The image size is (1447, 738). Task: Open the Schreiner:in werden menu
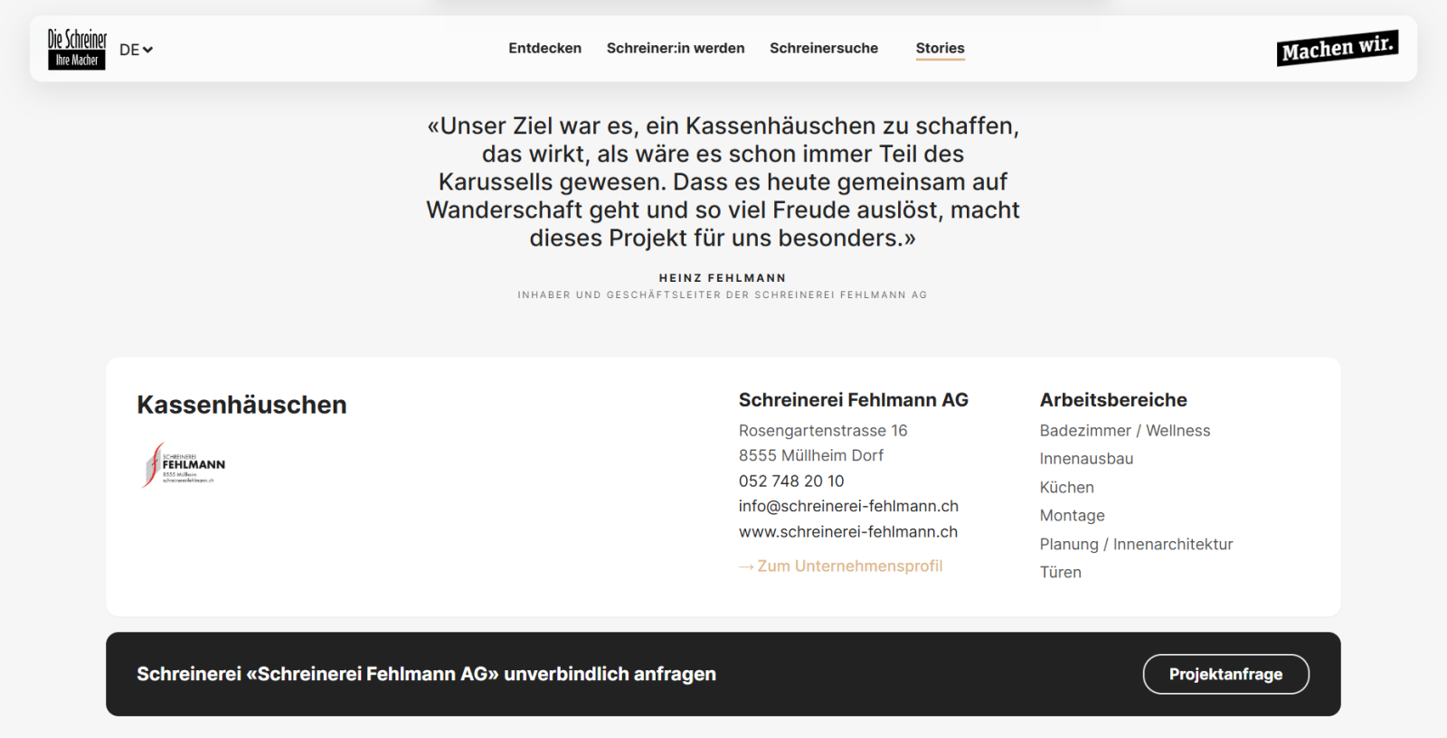tap(676, 48)
